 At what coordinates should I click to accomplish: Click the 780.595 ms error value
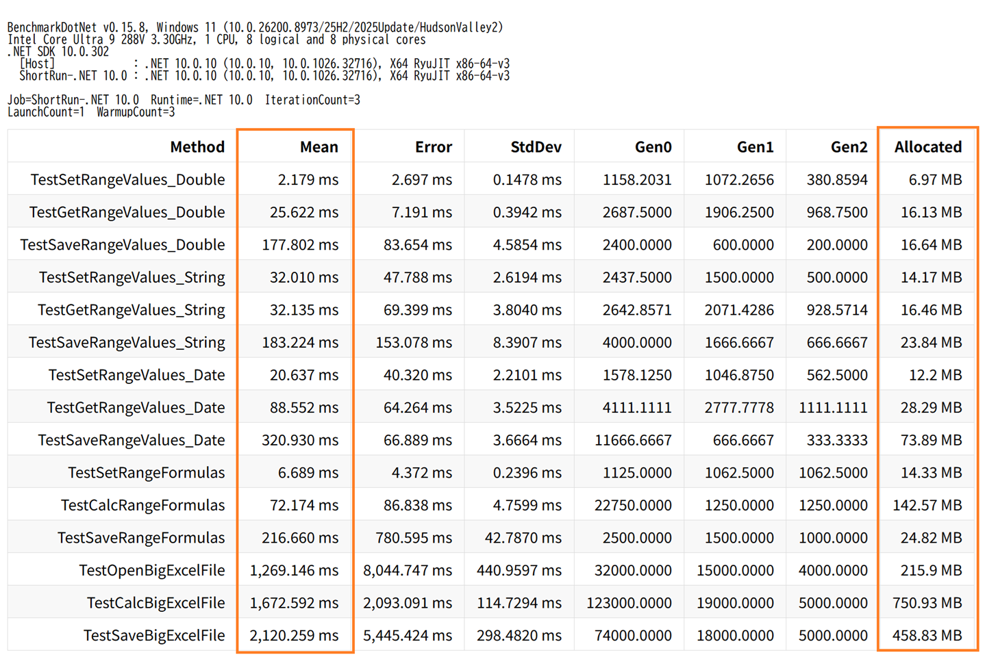click(414, 538)
